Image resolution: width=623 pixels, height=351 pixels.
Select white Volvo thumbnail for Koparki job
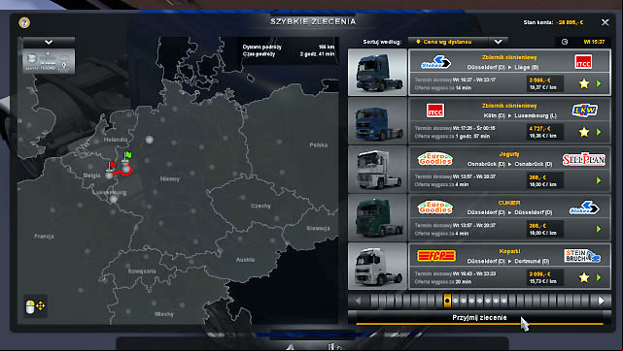pyautogui.click(x=377, y=267)
